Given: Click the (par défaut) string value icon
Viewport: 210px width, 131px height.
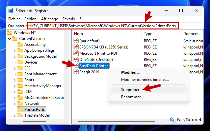Looking at the screenshot, I should click(x=76, y=41).
